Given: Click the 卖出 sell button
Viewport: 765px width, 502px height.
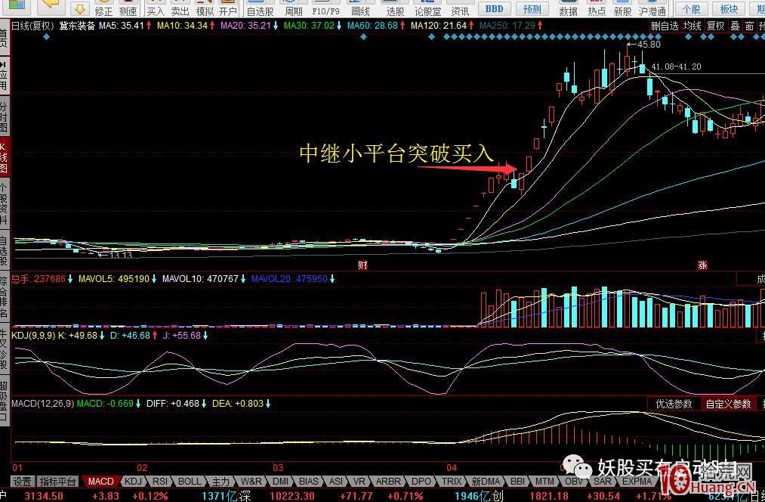Looking at the screenshot, I should tap(180, 9).
